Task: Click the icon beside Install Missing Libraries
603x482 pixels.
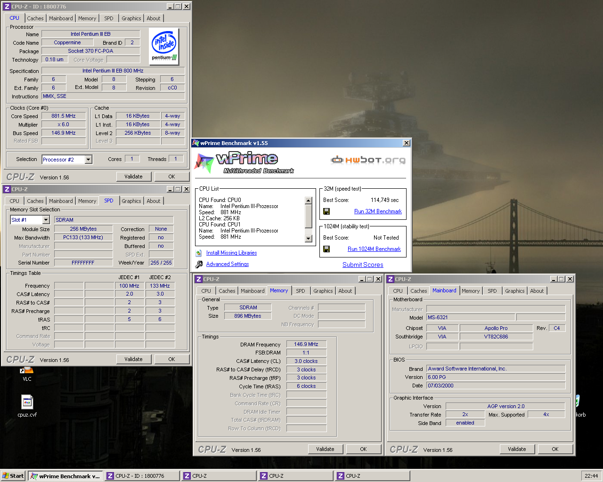Action: 199,253
